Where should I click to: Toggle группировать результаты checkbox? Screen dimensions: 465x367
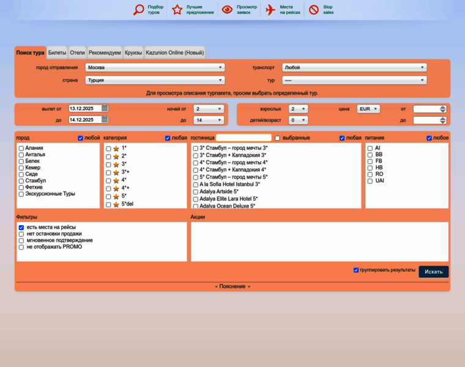pos(356,270)
